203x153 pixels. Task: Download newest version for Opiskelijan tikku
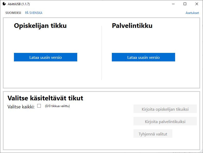(x=45, y=57)
